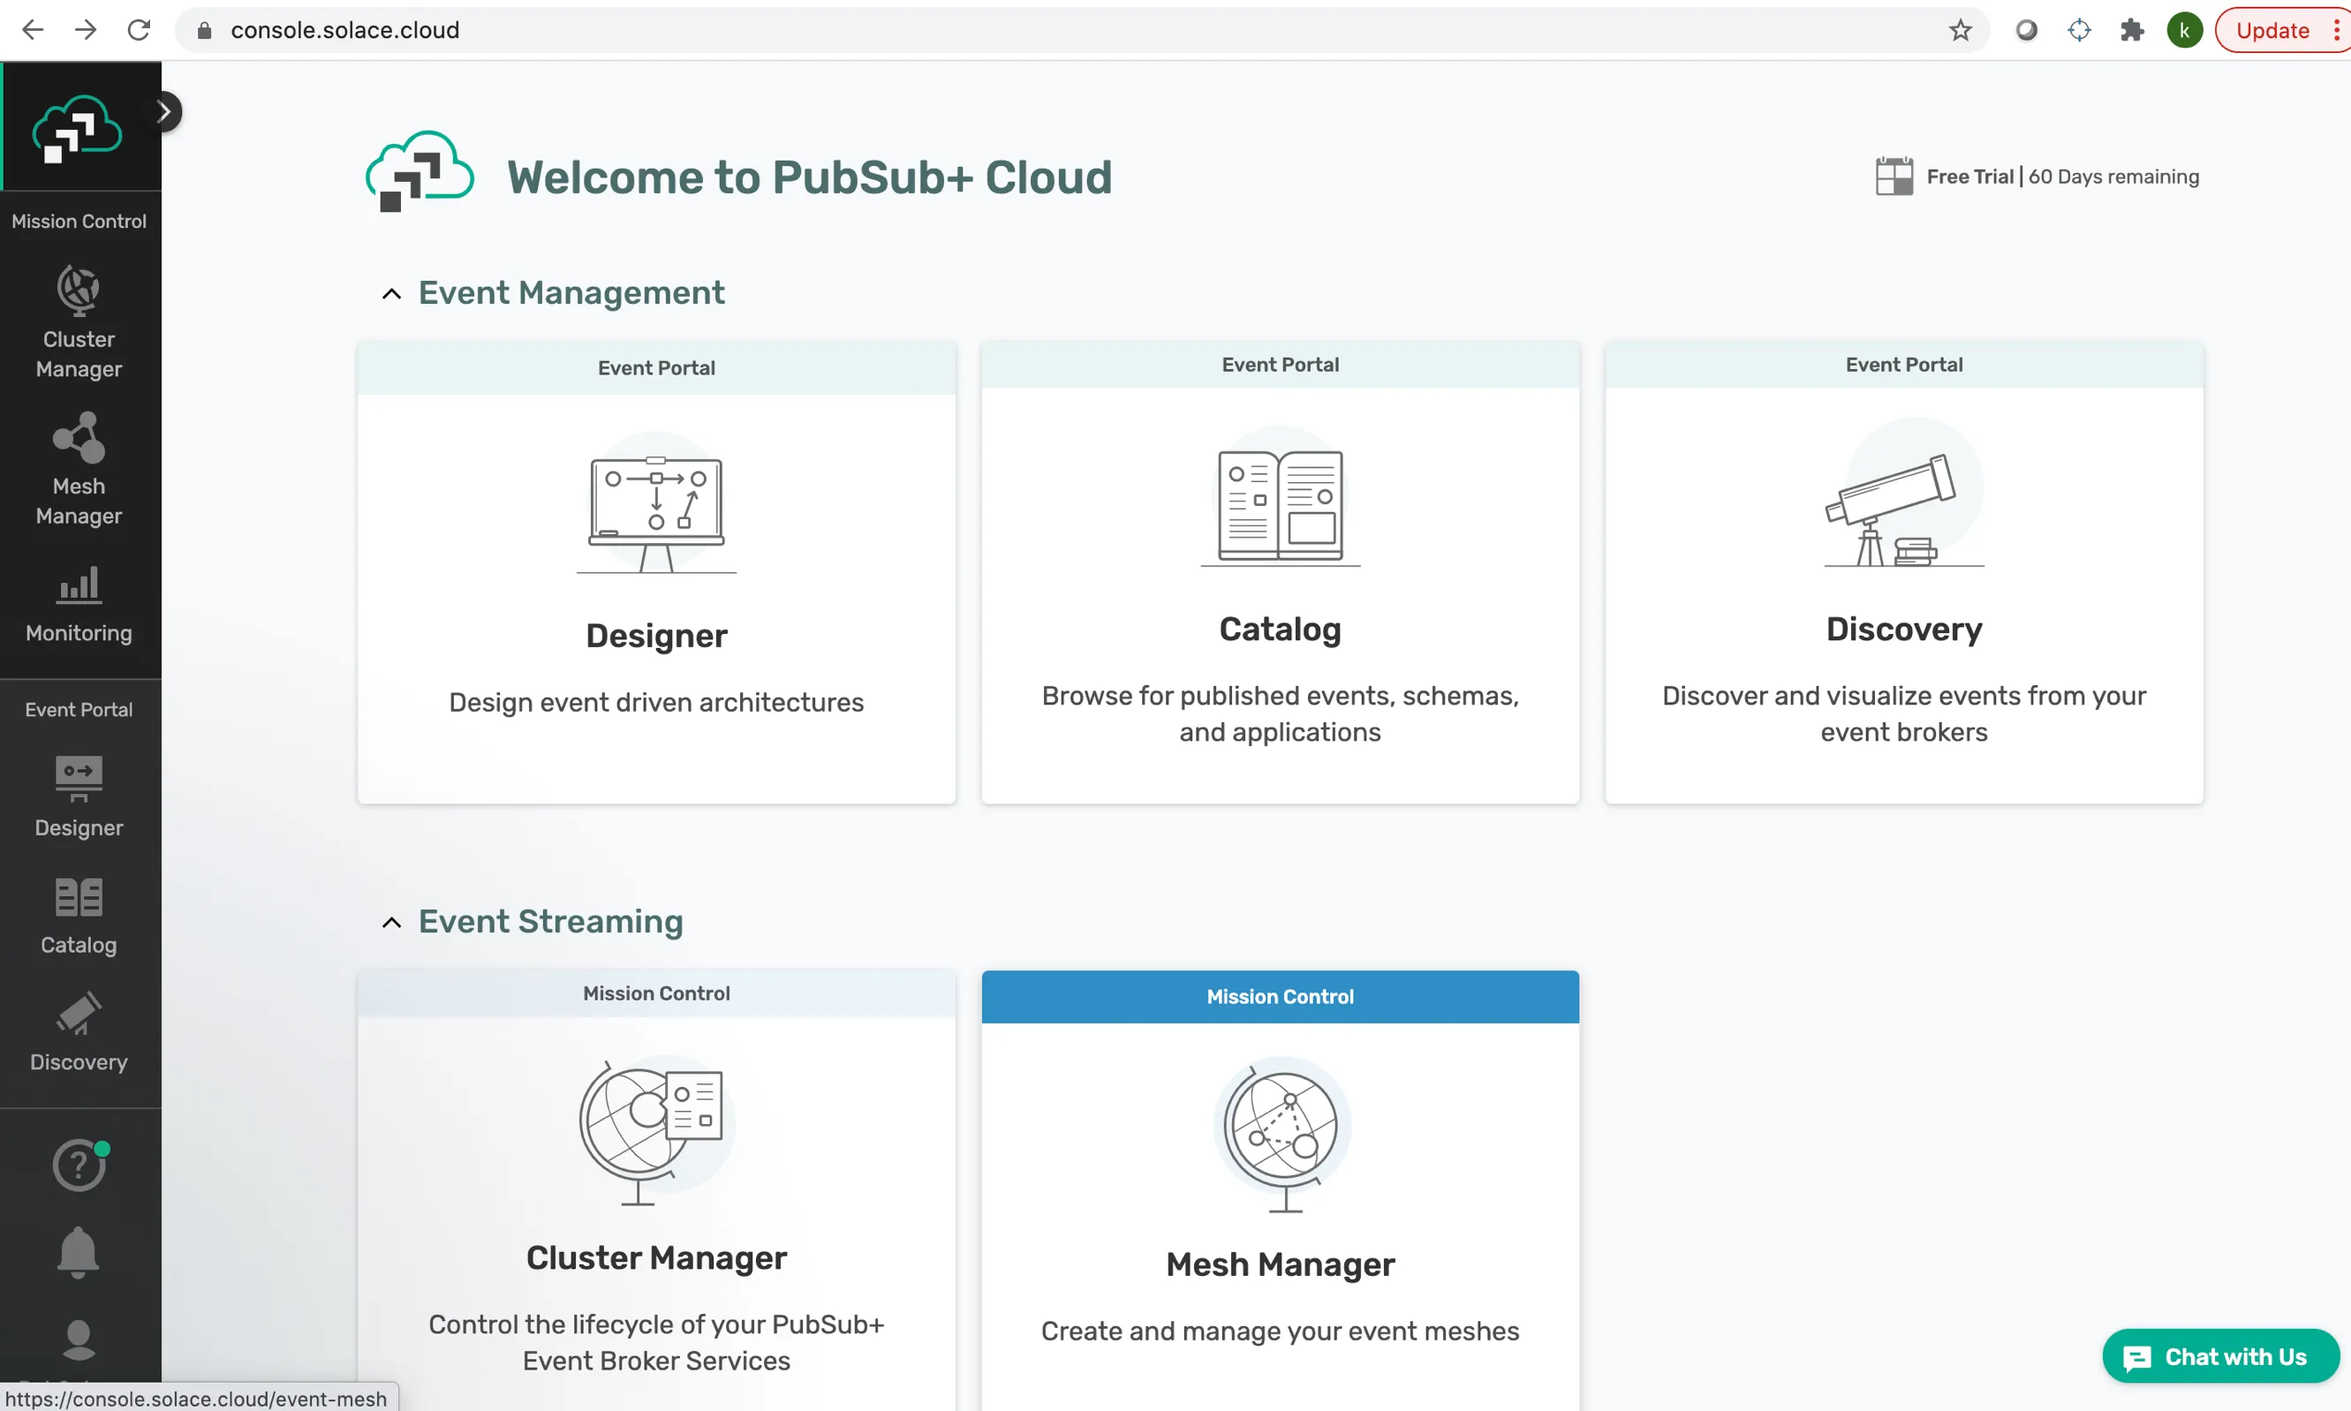Open the Mesh Manager card title
The image size is (2351, 1411).
coord(1280,1264)
